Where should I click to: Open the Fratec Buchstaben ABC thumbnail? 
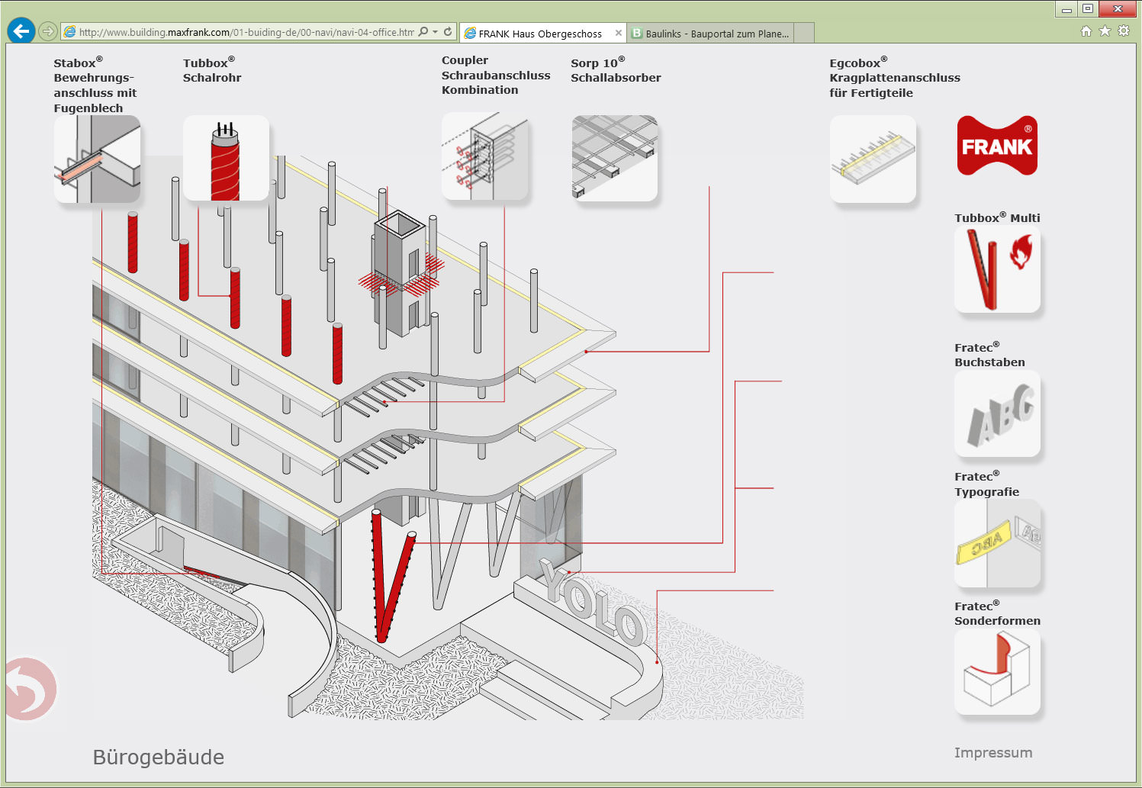(x=997, y=413)
